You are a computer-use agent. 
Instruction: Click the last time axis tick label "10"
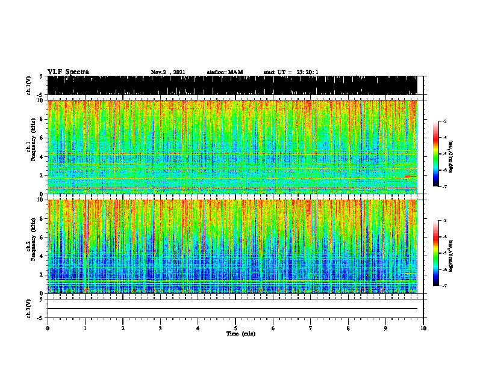click(x=423, y=328)
